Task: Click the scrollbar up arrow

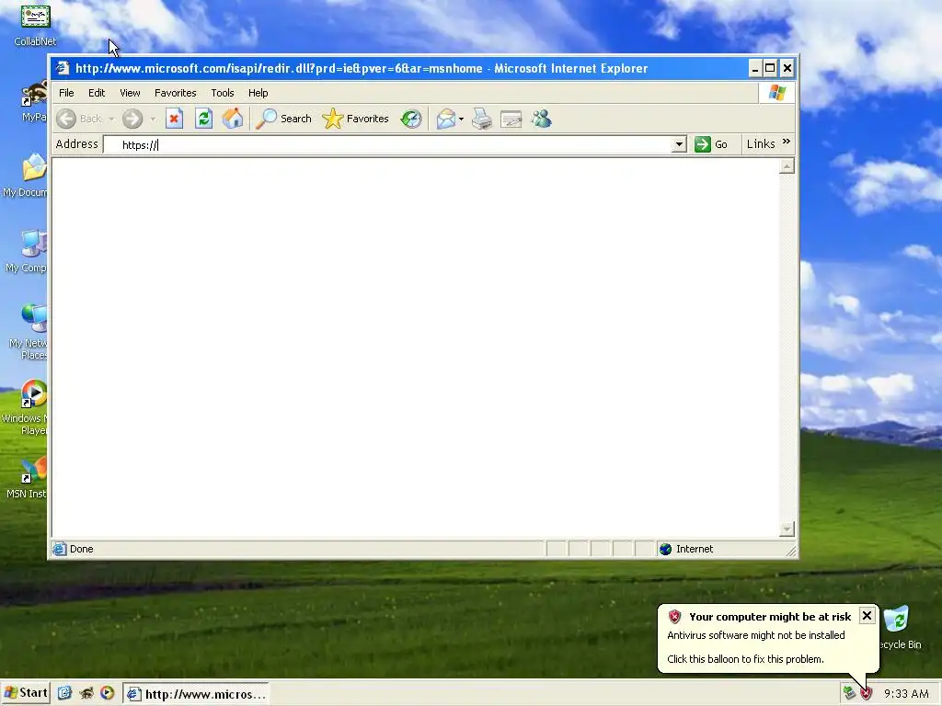Action: click(x=787, y=165)
